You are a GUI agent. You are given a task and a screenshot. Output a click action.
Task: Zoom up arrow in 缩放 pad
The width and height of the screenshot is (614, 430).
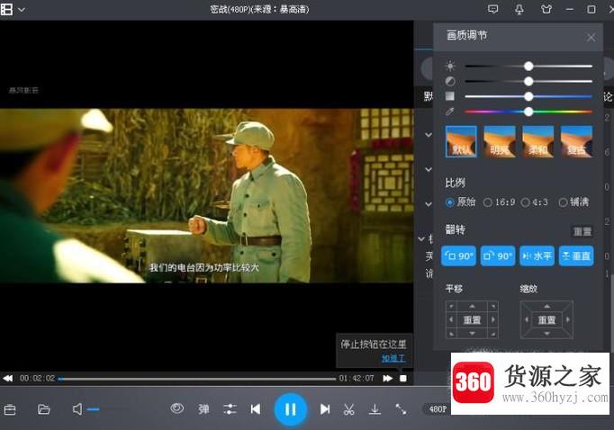tap(546, 306)
